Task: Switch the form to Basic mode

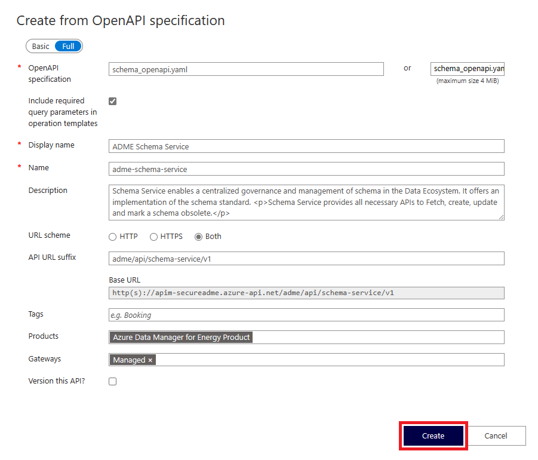Action: click(x=39, y=46)
